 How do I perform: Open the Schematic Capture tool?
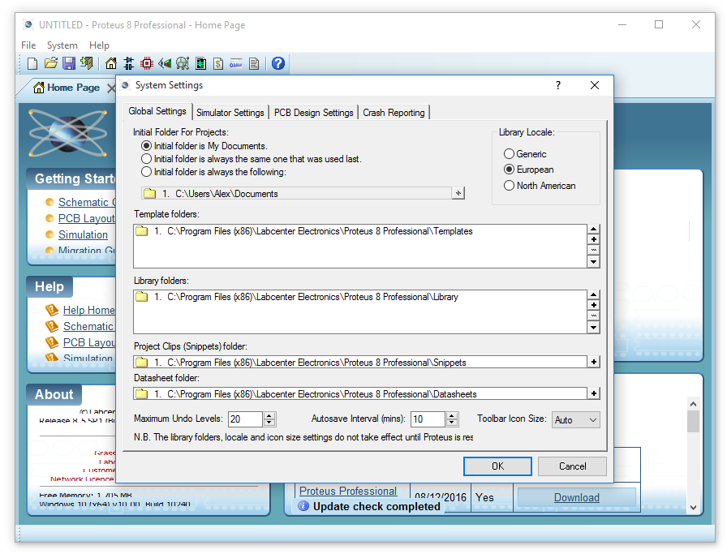point(129,63)
